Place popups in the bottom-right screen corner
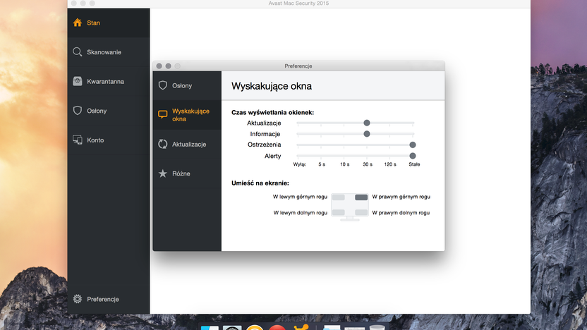The image size is (587, 330). pyautogui.click(x=361, y=212)
